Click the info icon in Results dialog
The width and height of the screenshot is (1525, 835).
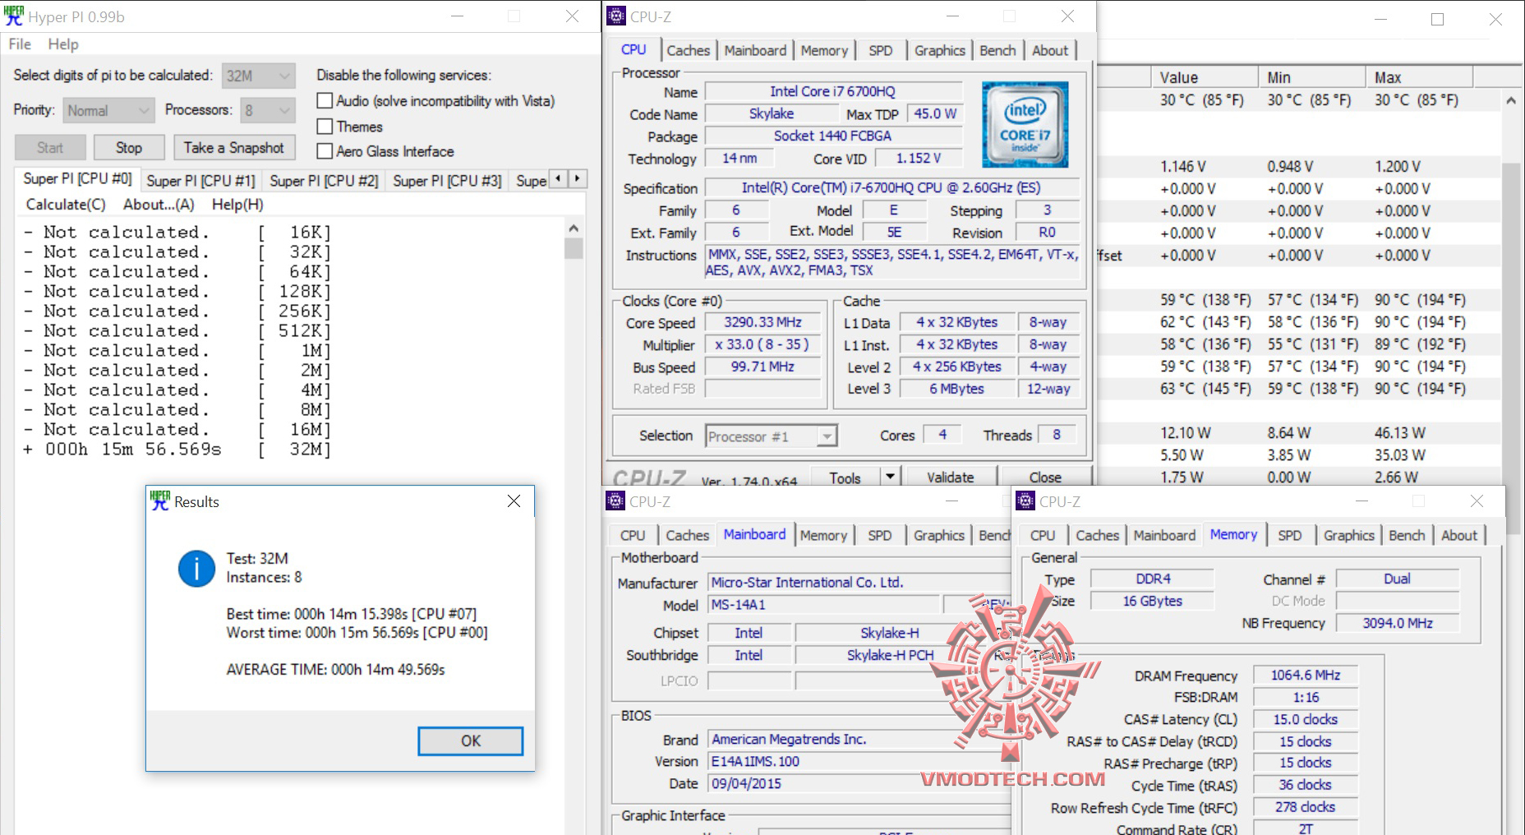(x=196, y=568)
